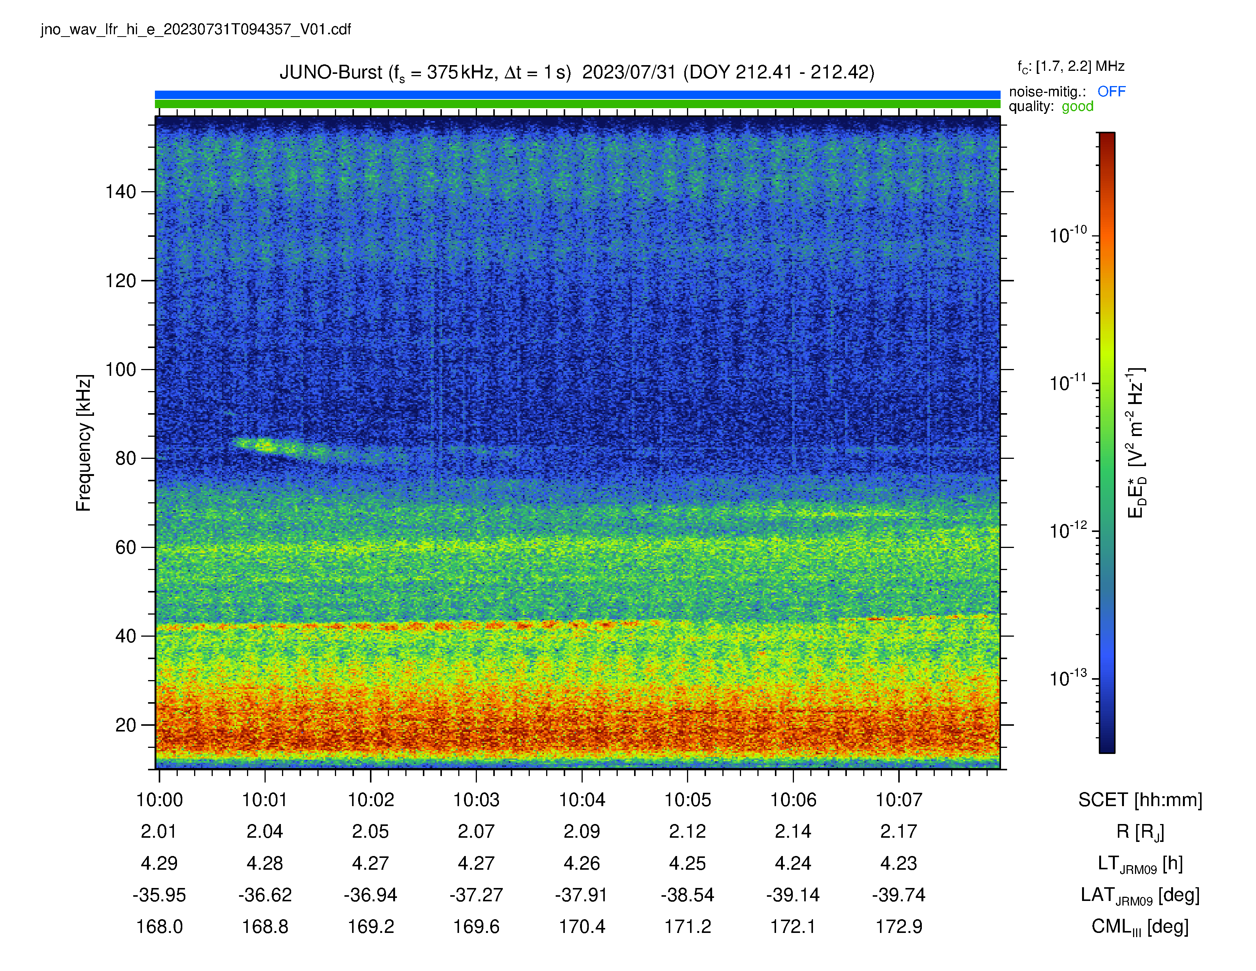This screenshot has width=1256, height=971.
Task: Click the 10:07 time axis label
Action: [899, 800]
